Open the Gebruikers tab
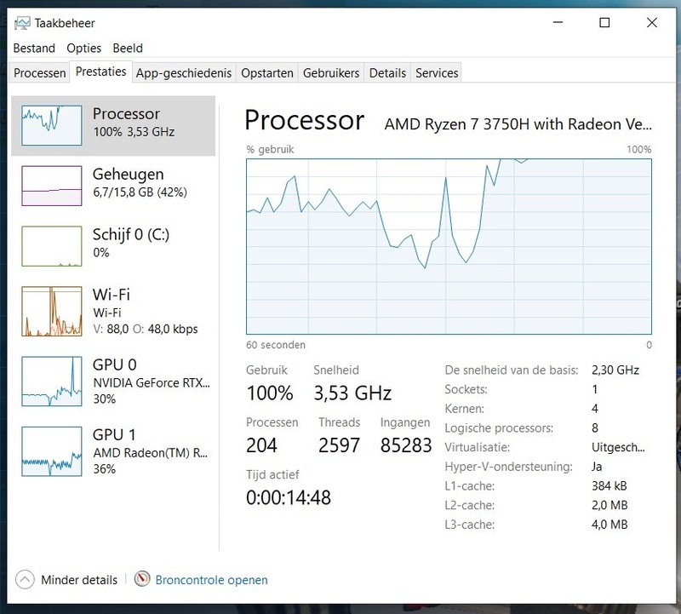 [331, 73]
